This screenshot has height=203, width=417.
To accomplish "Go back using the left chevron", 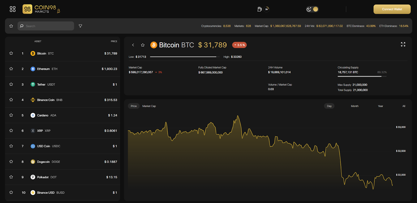I will pos(133,45).
